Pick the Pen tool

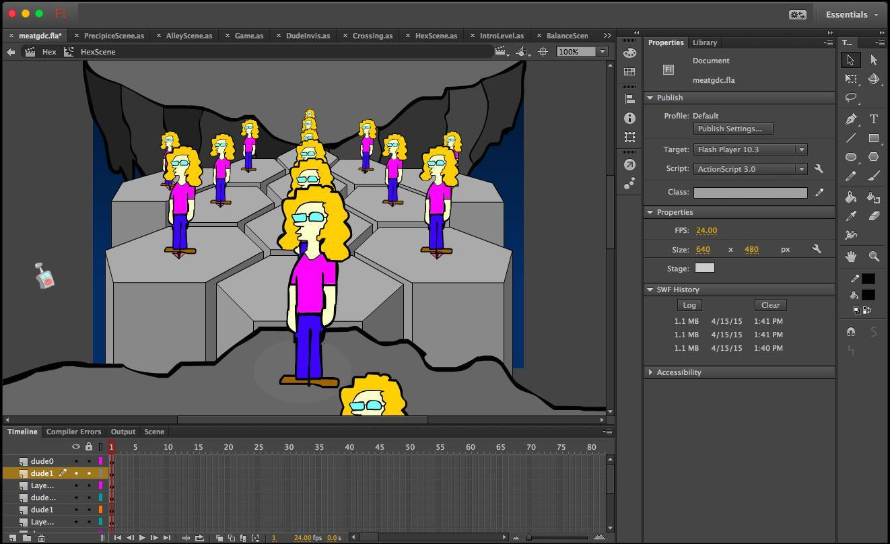(x=851, y=119)
